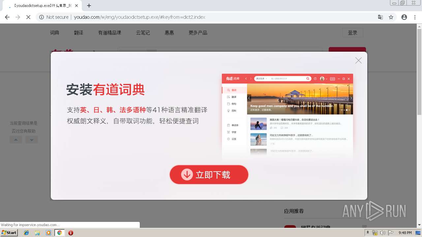Open the Chrome profile account icon
Screen dimensions: 422x237
(x=404, y=17)
